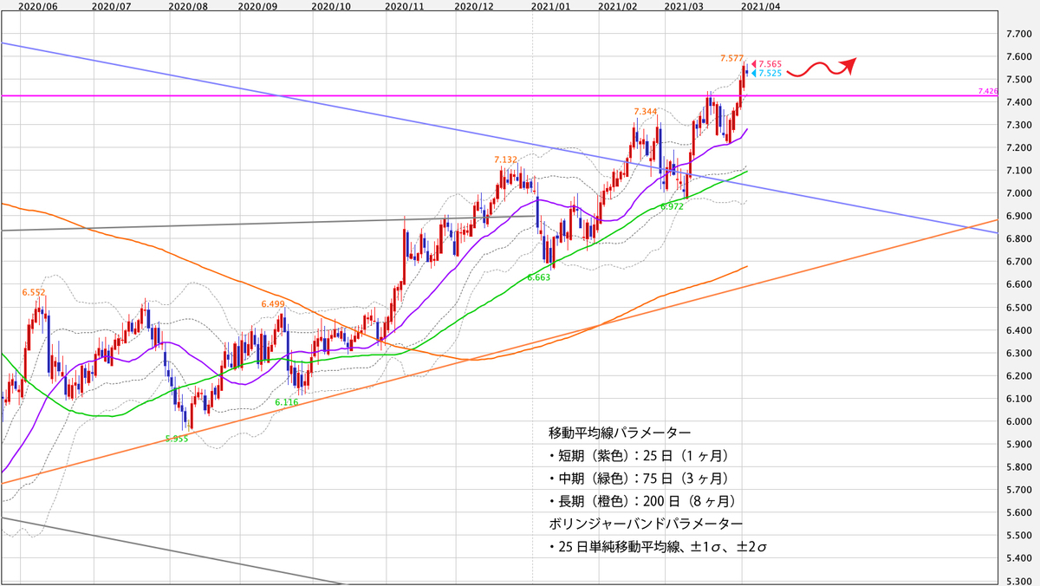The image size is (1040, 586).
Task: Select the 25日単純移動平均線 ±1σ ±2σ line
Action: (x=659, y=548)
